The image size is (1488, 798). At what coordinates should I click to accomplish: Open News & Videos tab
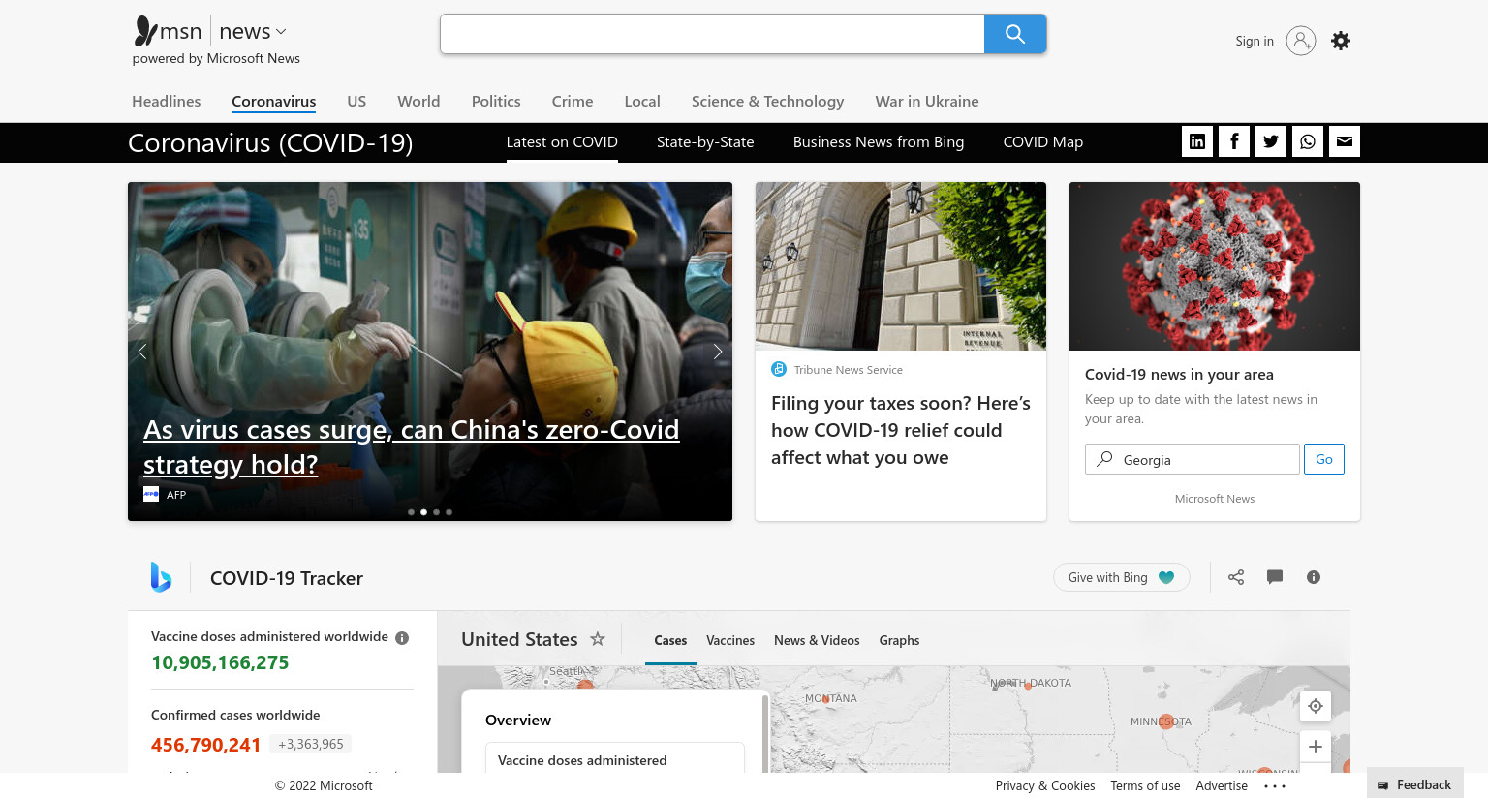click(817, 640)
